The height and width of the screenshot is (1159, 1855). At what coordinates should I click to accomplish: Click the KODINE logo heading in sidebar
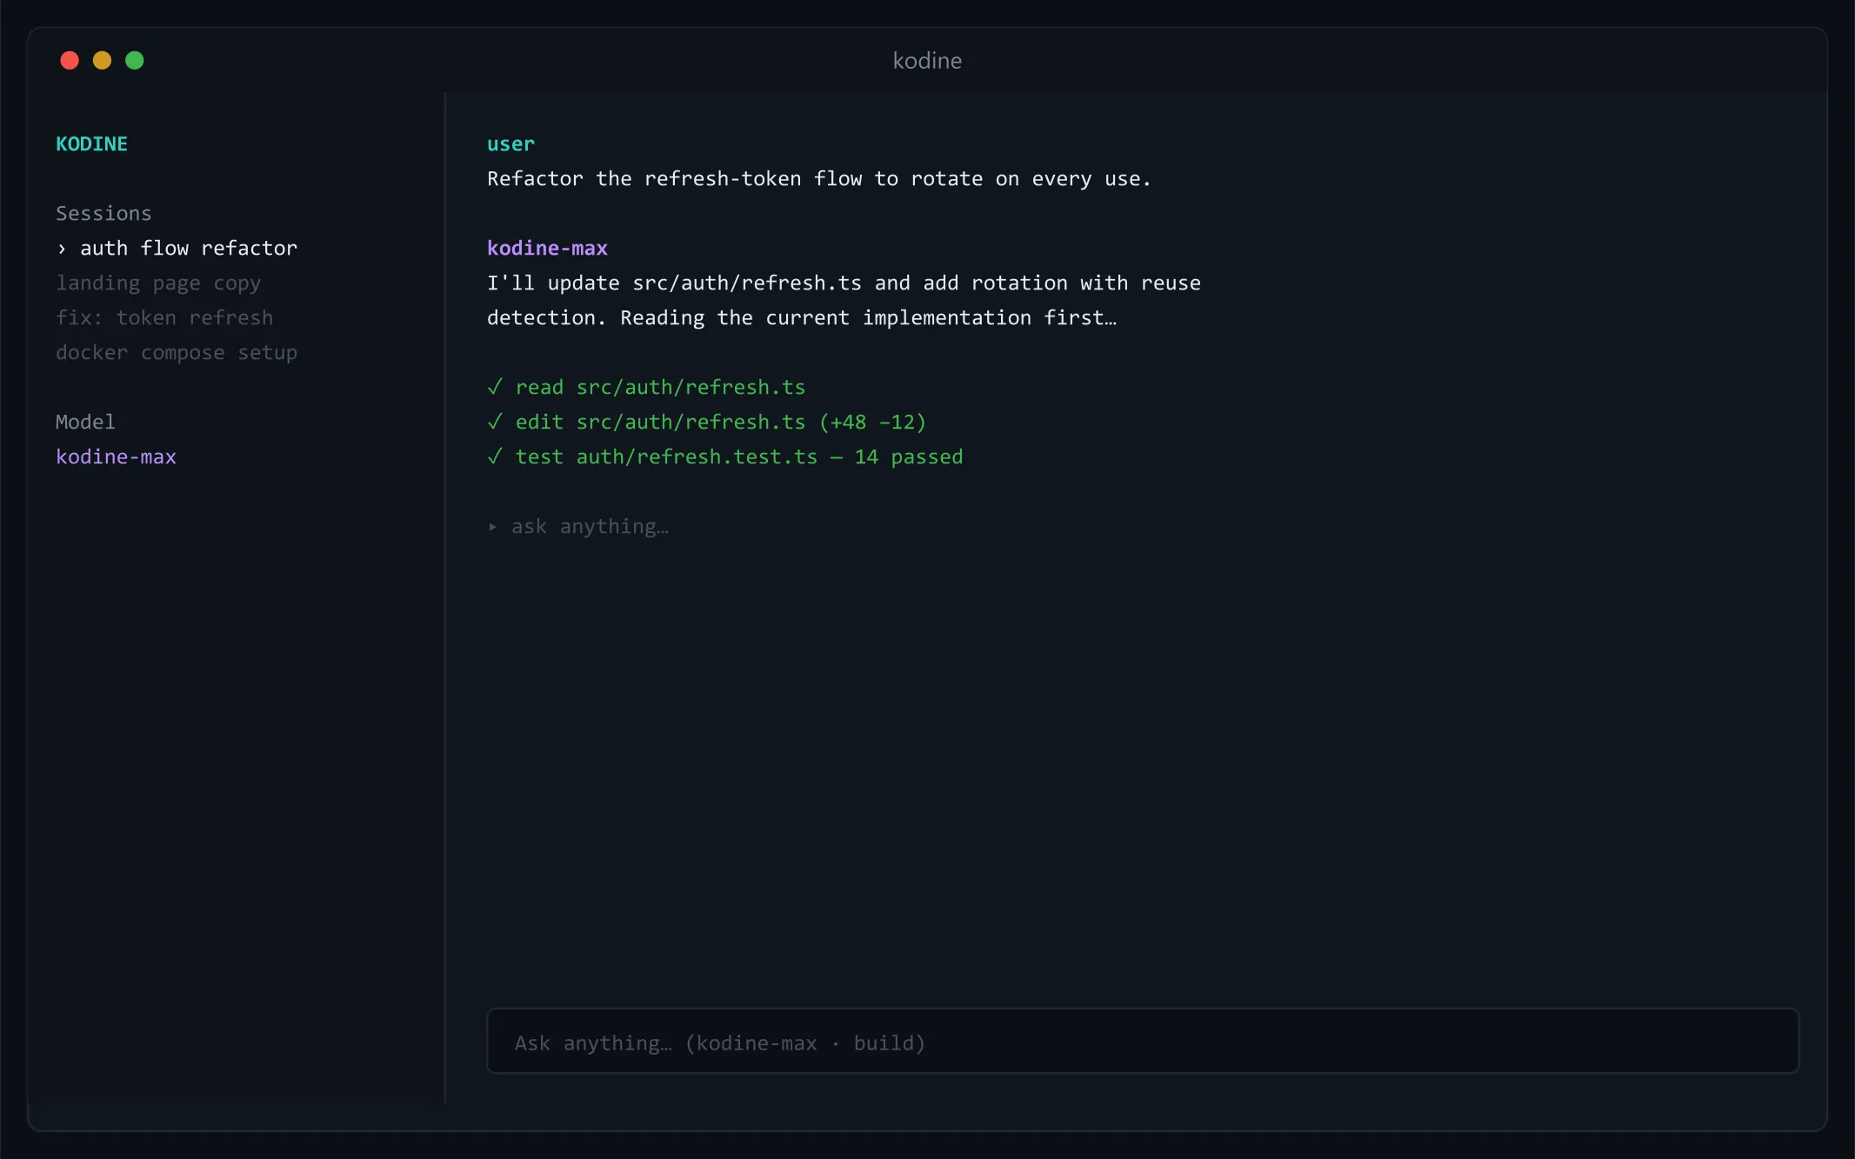tap(91, 144)
